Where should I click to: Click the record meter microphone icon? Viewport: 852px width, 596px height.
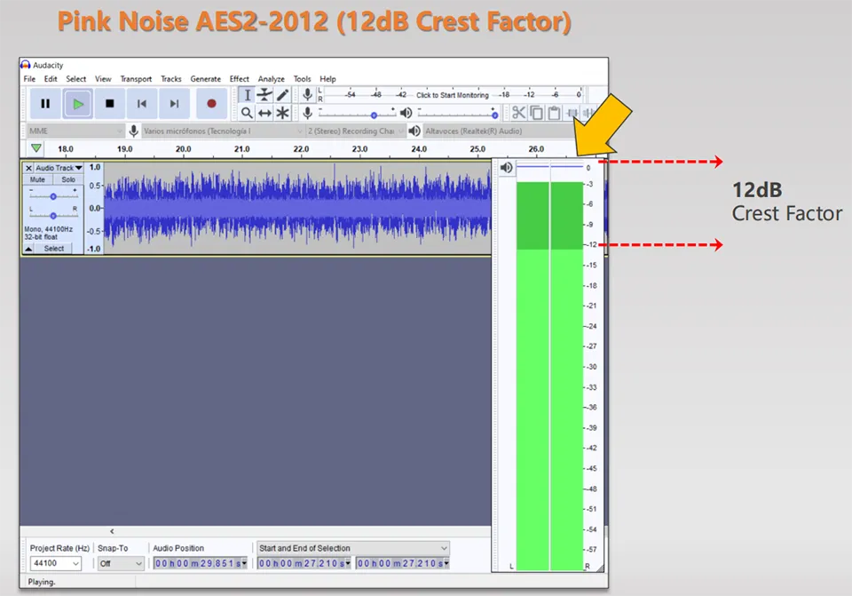(x=308, y=95)
